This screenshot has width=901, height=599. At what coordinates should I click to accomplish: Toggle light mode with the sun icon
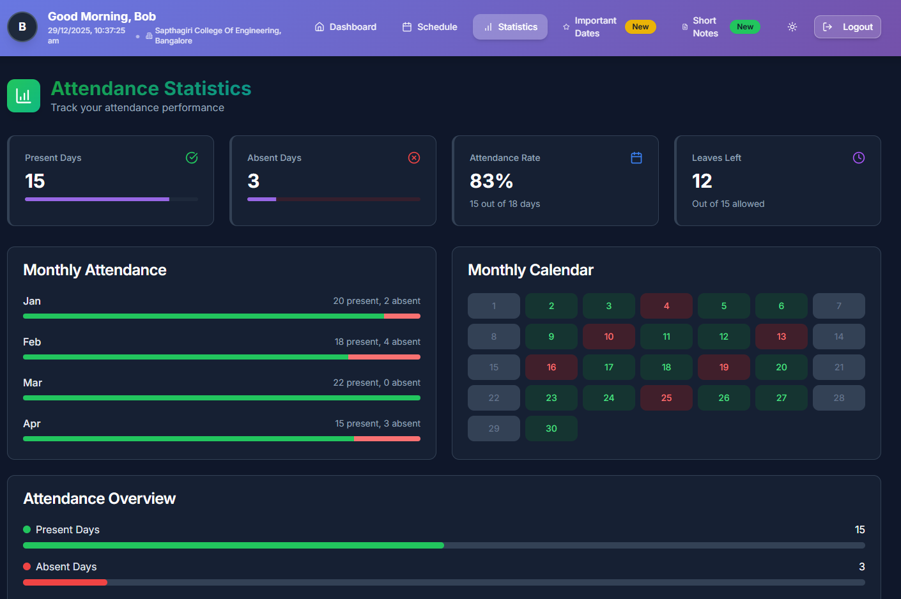[792, 27]
